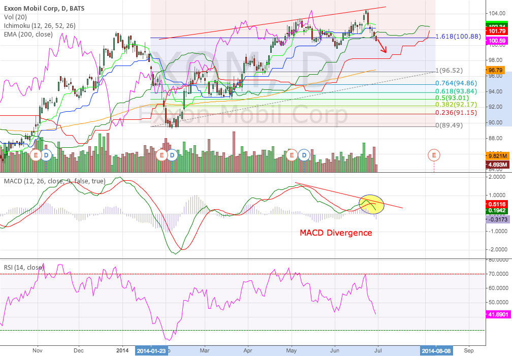Screen dimensions: 512x356
Task: Click the 0.764(94.86) Fibonacci level label
Action: click(x=456, y=83)
